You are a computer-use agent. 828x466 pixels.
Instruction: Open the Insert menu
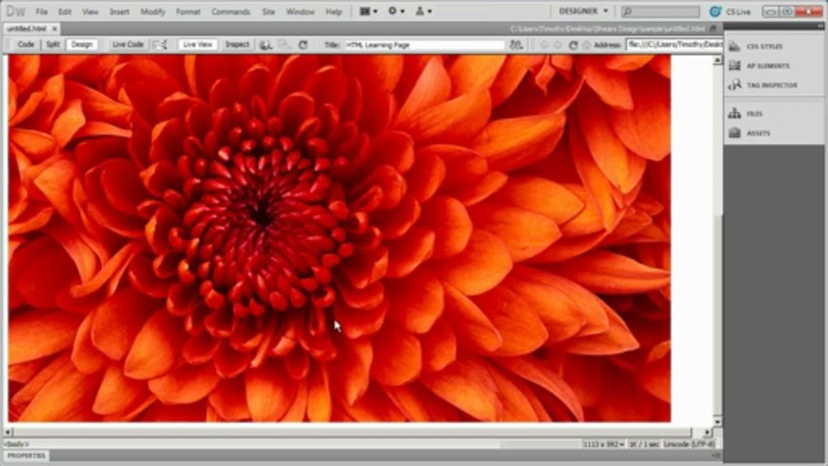(119, 12)
